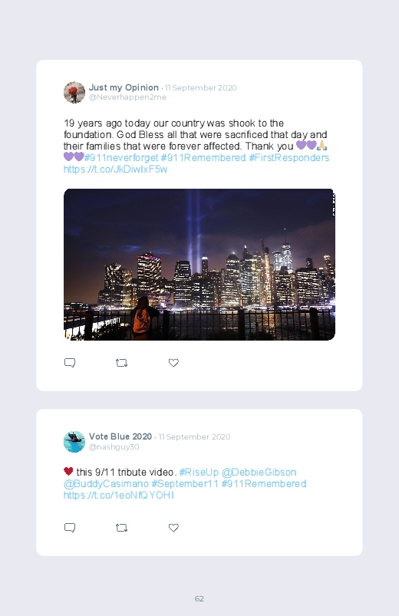399x616 pixels.
Task: View the Tribute in Light skyline photo
Action: (199, 265)
